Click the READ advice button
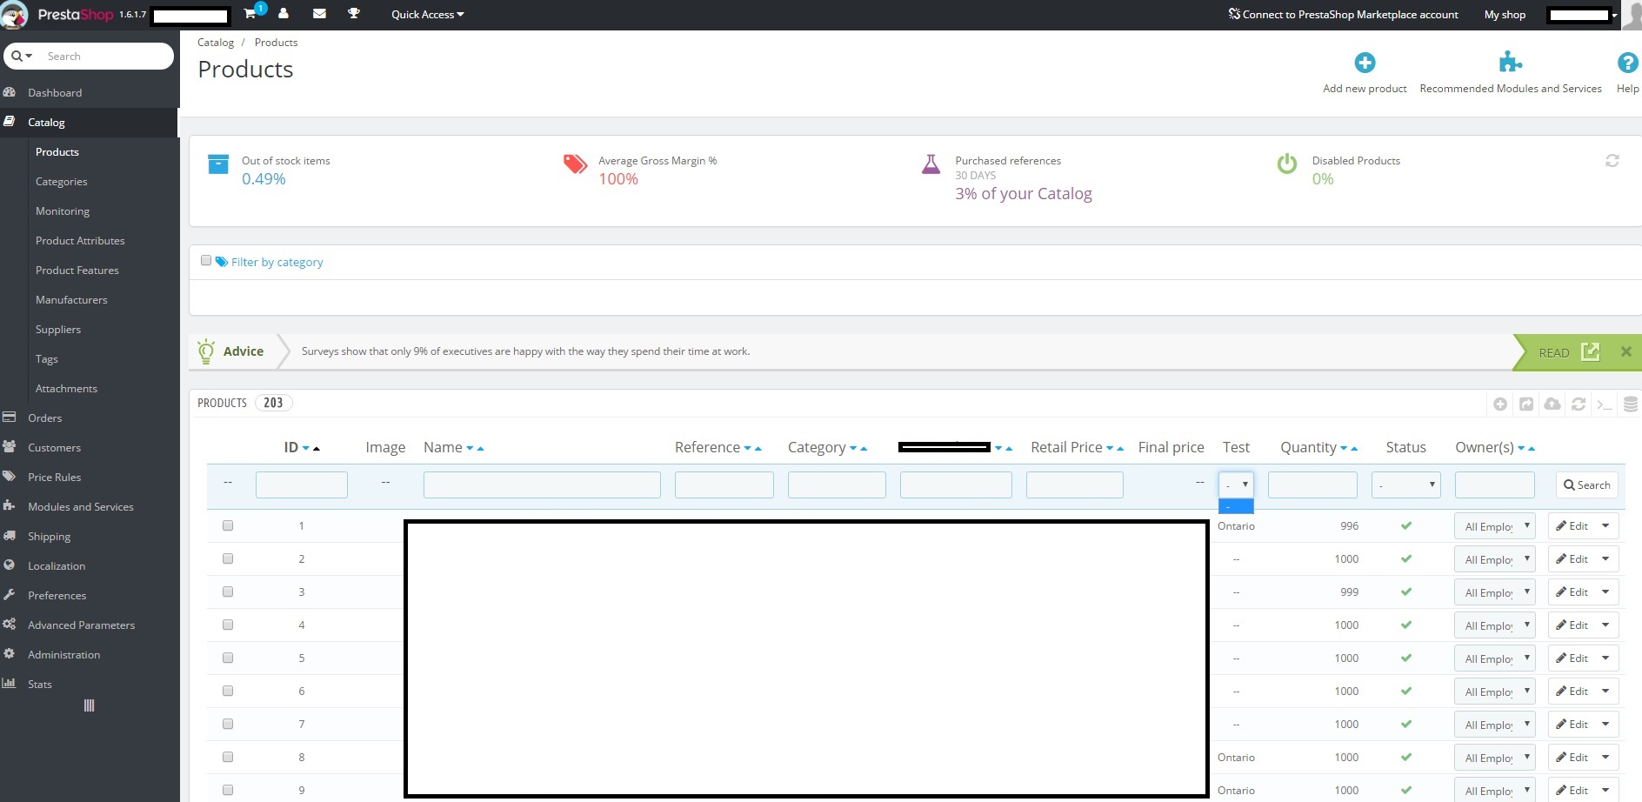The width and height of the screenshot is (1642, 802). tap(1569, 352)
